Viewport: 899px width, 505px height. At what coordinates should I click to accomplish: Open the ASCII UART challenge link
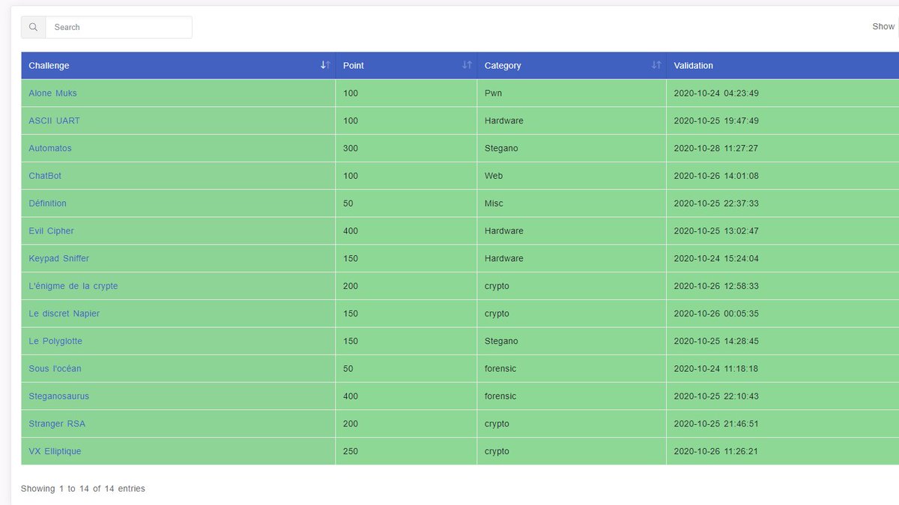pyautogui.click(x=54, y=121)
